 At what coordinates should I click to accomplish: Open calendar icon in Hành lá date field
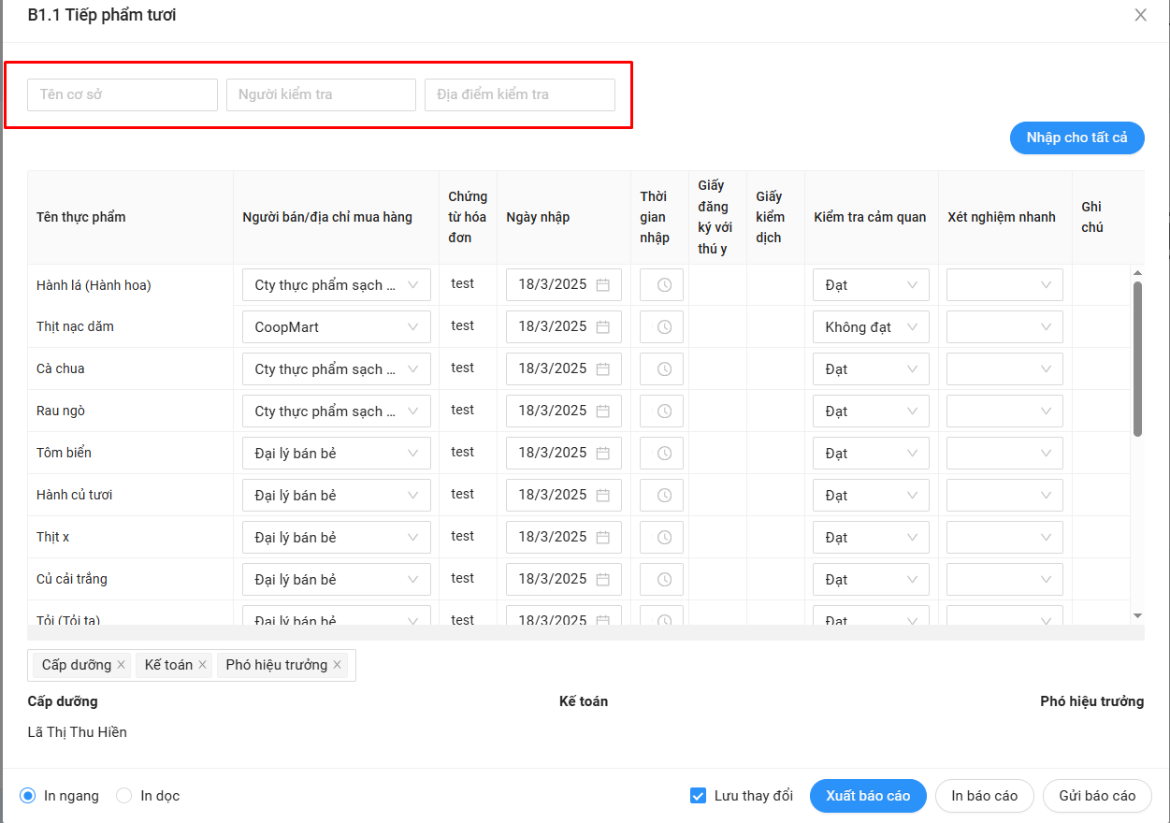pos(603,285)
